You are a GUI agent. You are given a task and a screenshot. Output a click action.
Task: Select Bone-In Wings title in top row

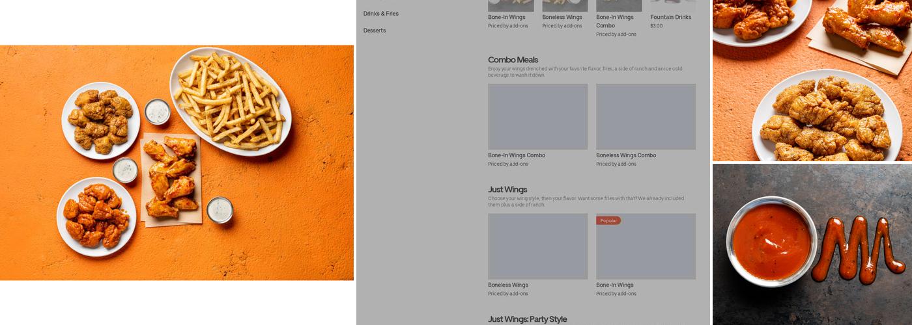tap(507, 18)
